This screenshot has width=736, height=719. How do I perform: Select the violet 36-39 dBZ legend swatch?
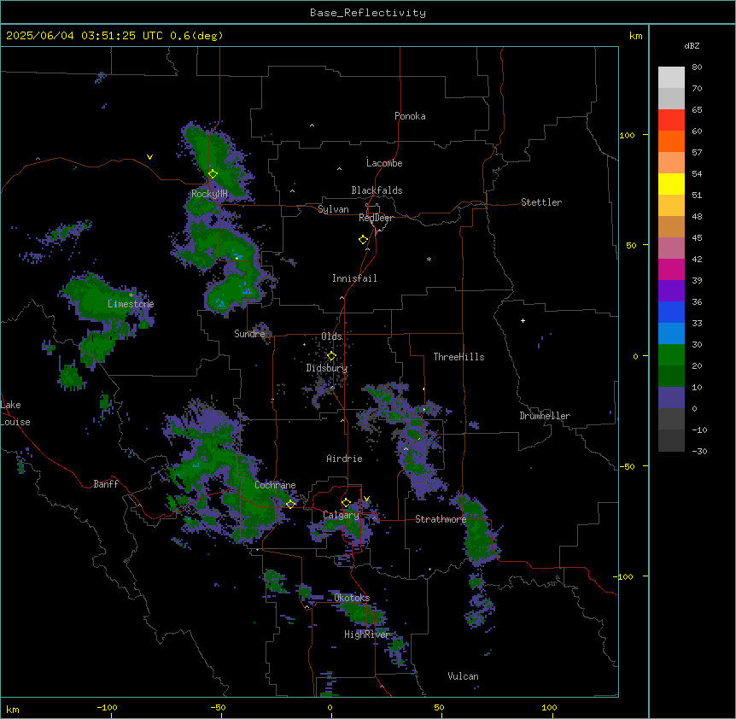click(671, 291)
